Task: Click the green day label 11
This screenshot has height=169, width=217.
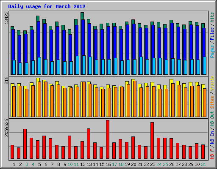Action: (76, 164)
